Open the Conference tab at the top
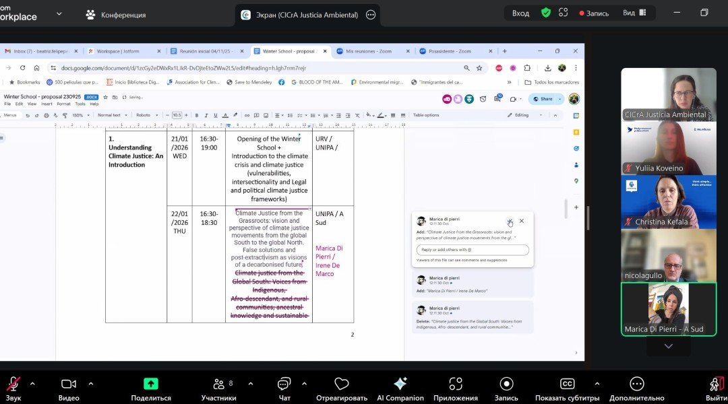Screen dimensions: 728x404 [x=115, y=15]
